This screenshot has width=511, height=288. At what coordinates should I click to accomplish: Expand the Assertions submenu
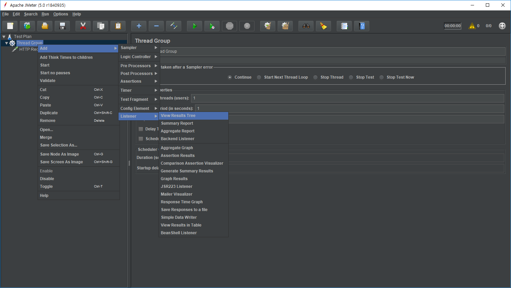(x=139, y=81)
